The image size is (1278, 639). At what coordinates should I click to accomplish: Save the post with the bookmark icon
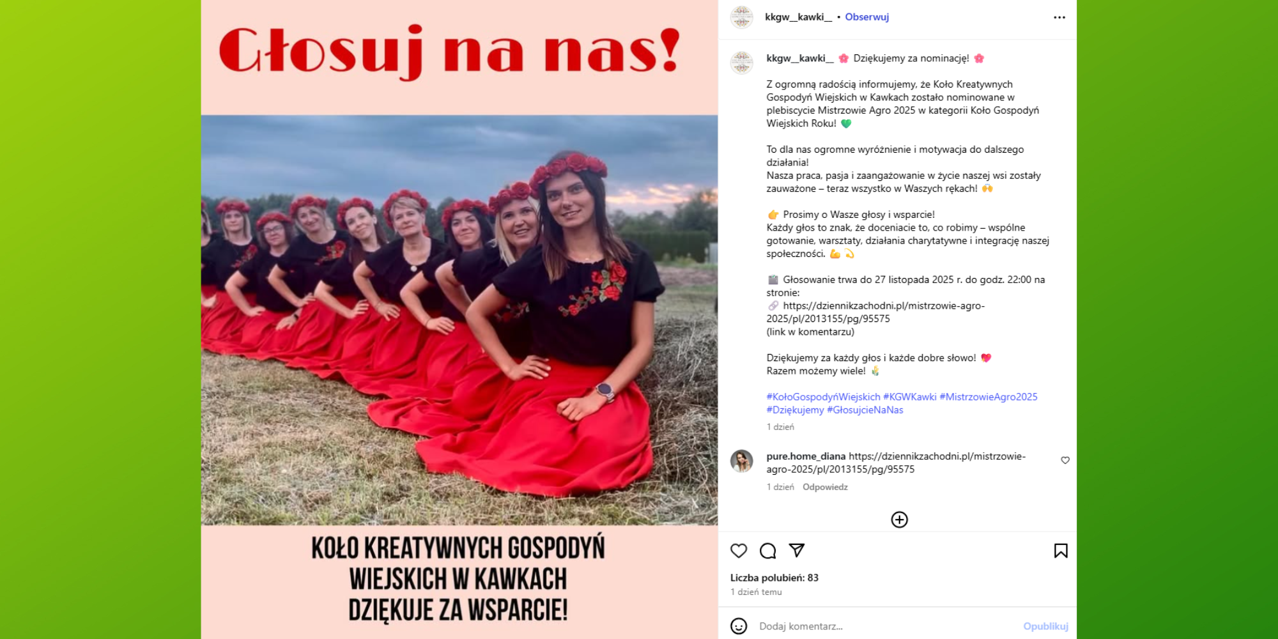(x=1061, y=551)
